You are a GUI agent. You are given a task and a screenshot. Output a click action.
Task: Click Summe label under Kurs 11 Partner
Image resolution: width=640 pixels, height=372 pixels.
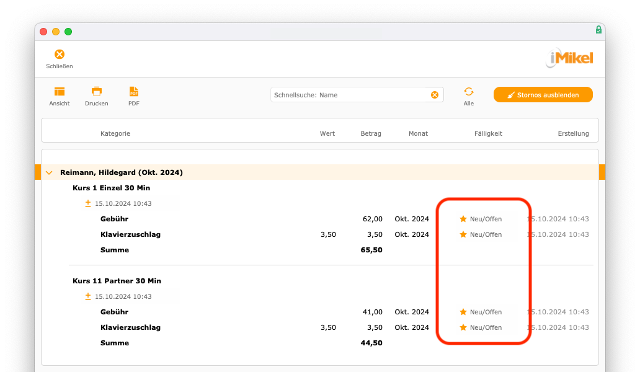[x=115, y=343]
